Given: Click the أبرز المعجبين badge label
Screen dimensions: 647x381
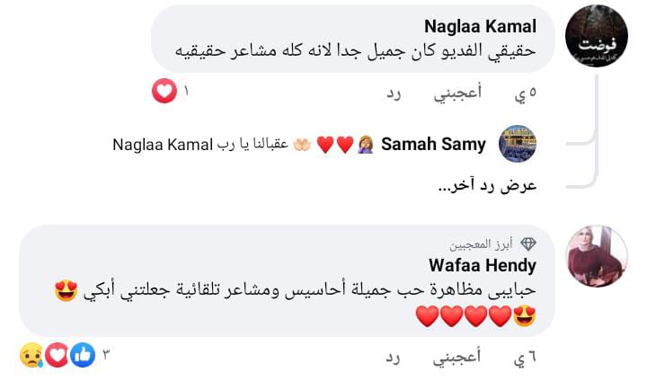Looking at the screenshot, I should coord(483,244).
